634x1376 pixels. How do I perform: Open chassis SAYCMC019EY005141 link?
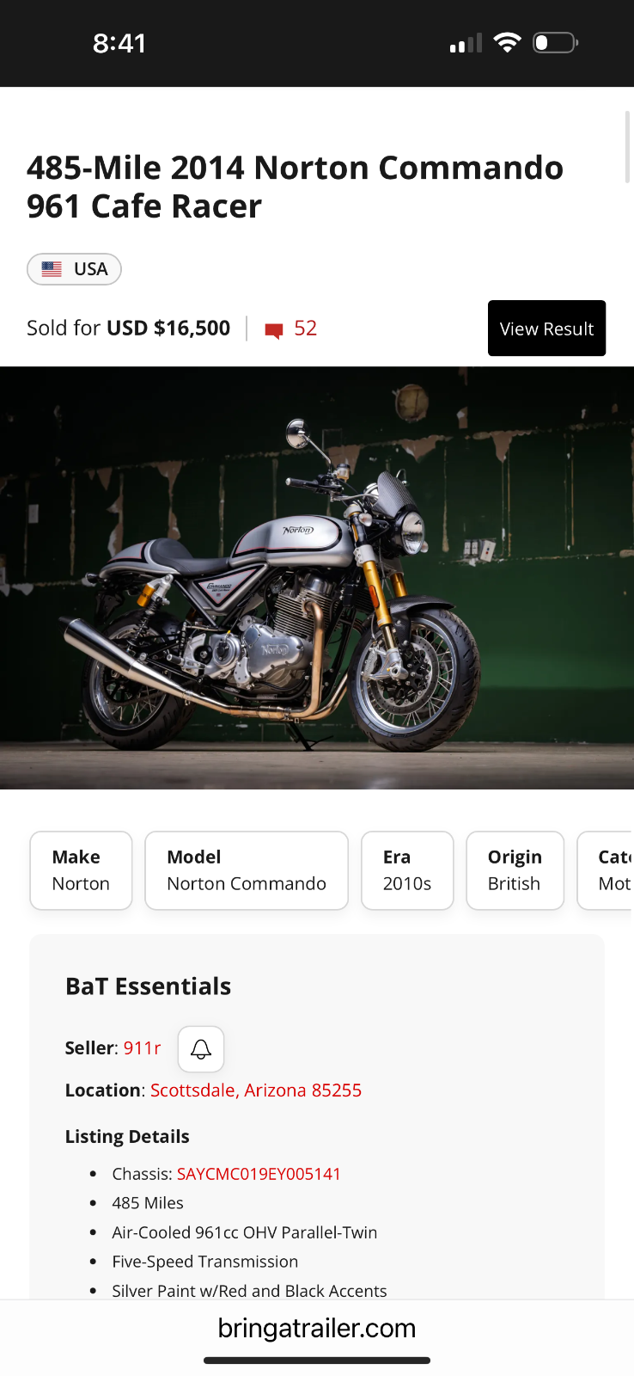[259, 1174]
